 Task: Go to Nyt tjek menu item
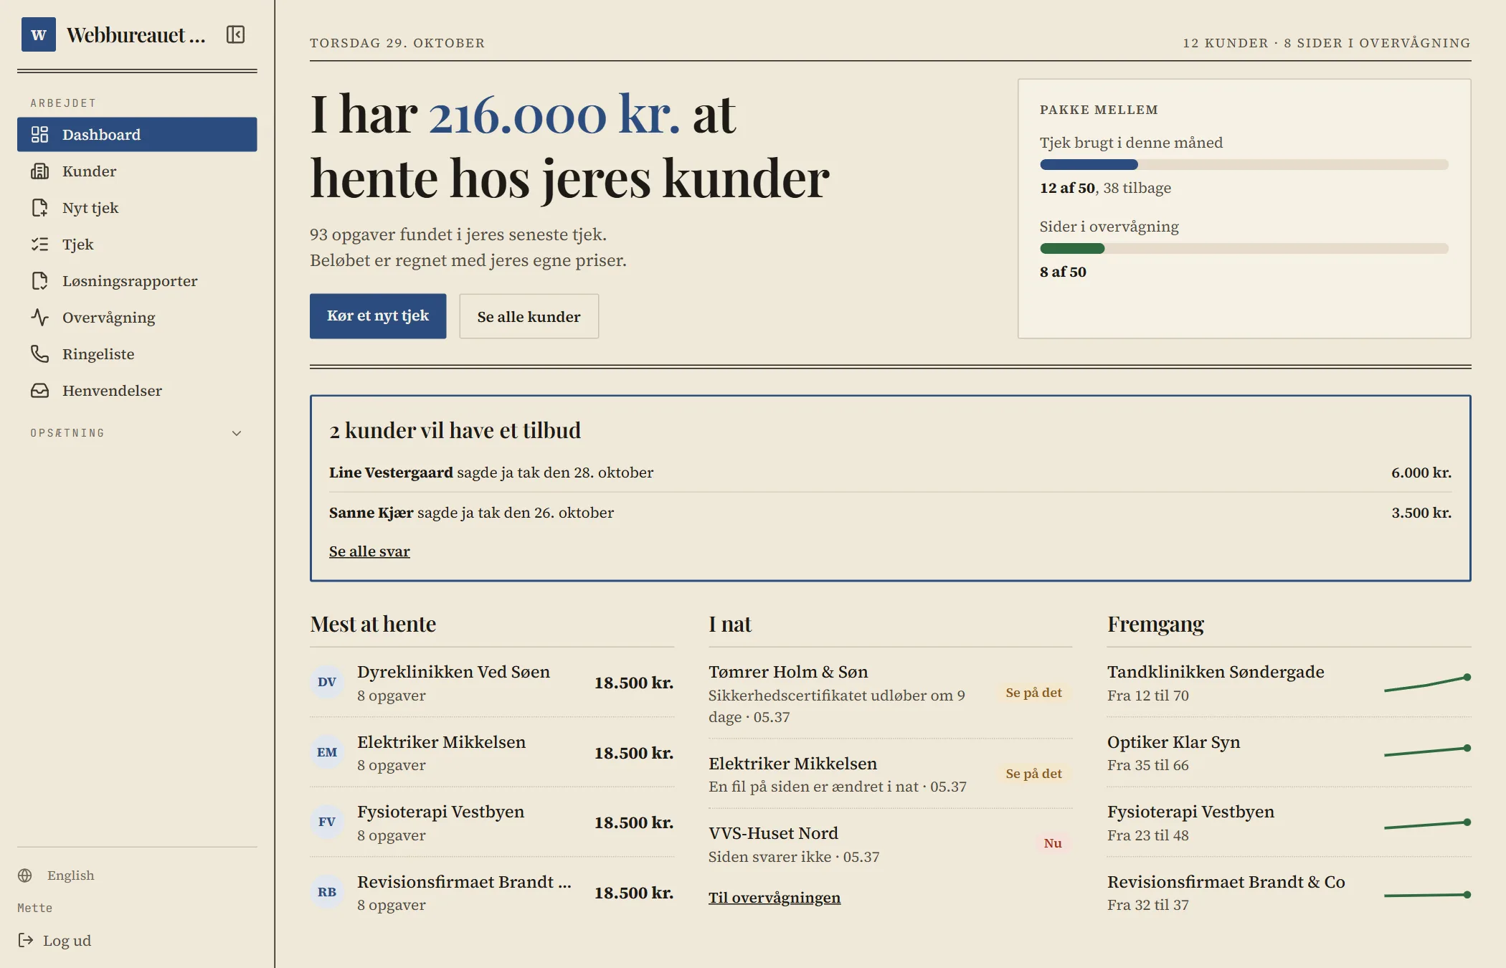click(137, 207)
